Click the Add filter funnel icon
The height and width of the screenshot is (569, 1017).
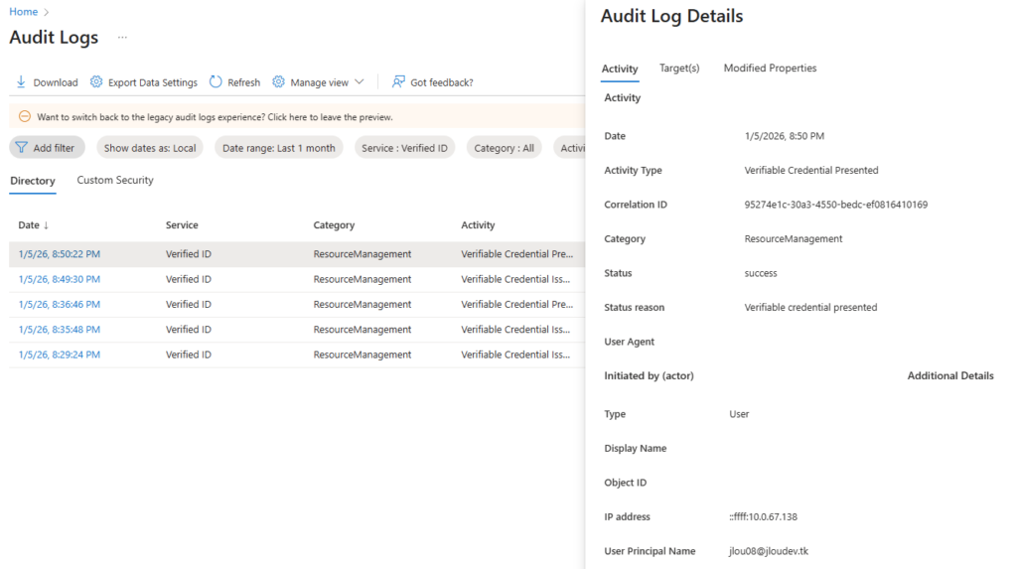[21, 148]
